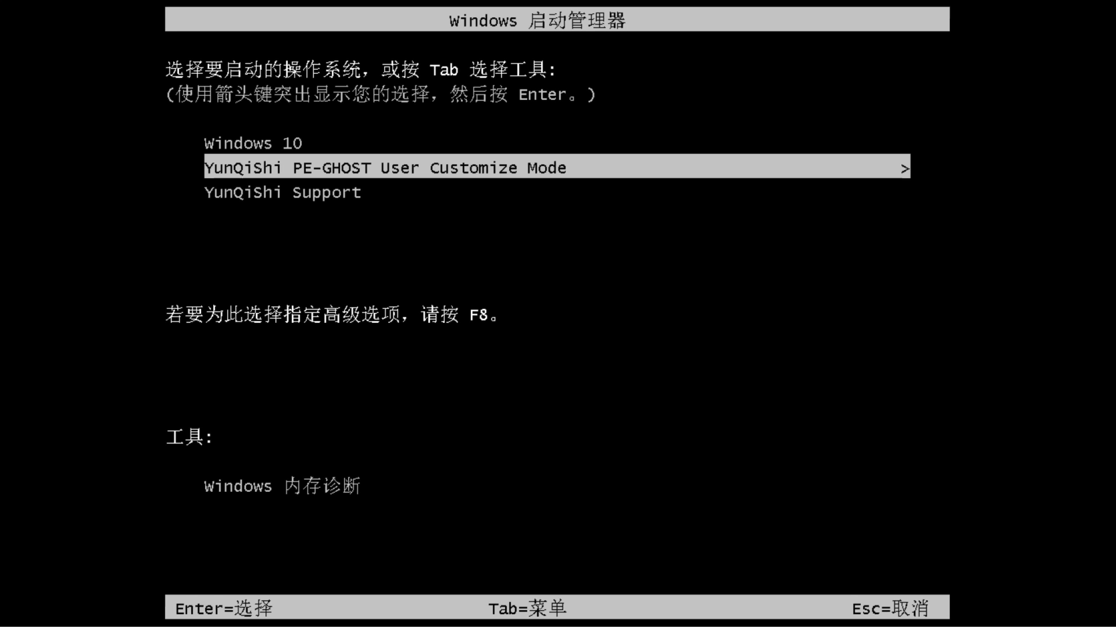
Task: Press Enter to confirm selection
Action: point(223,608)
